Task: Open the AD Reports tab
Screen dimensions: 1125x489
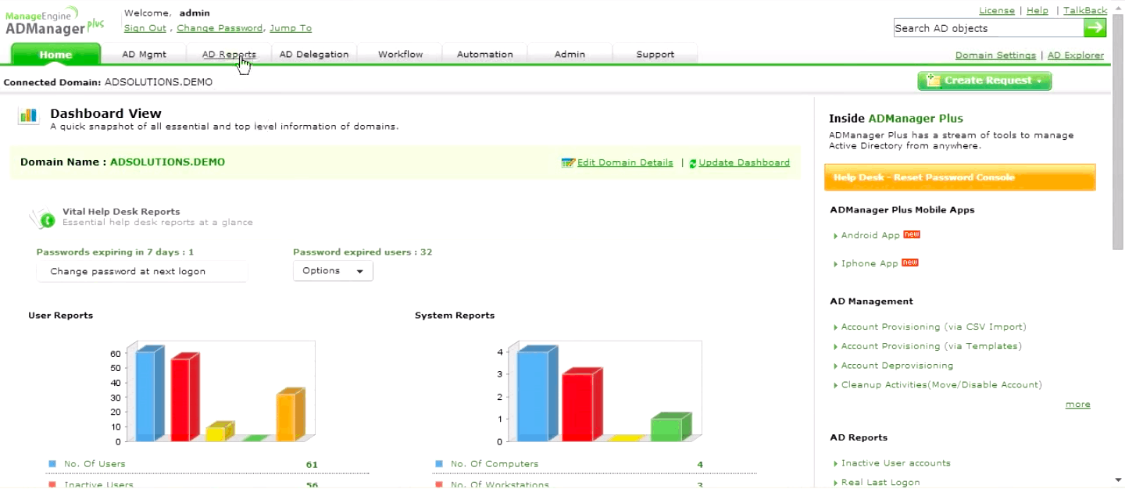Action: [x=229, y=55]
